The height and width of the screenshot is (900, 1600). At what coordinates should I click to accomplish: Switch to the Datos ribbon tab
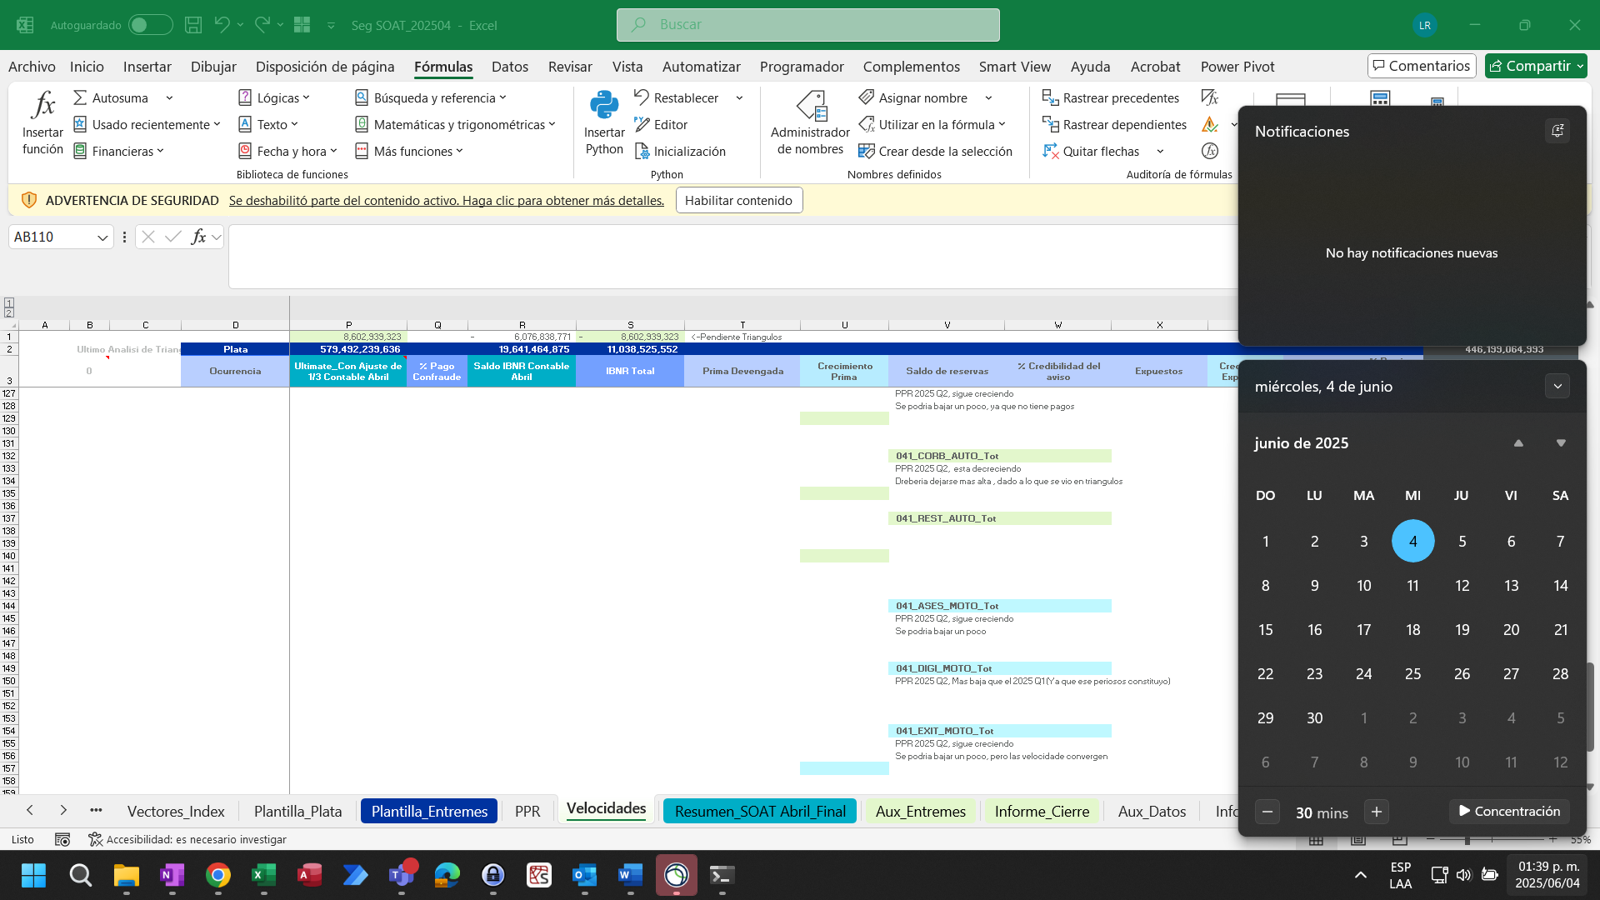(x=510, y=67)
